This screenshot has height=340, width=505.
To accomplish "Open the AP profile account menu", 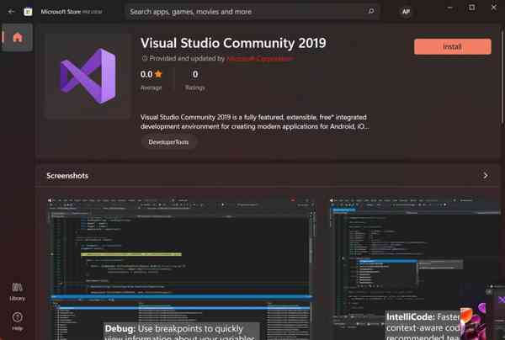I will [407, 12].
